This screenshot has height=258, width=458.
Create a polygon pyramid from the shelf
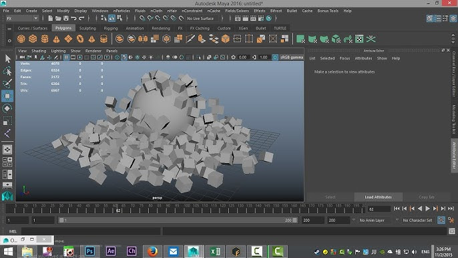pos(91,39)
